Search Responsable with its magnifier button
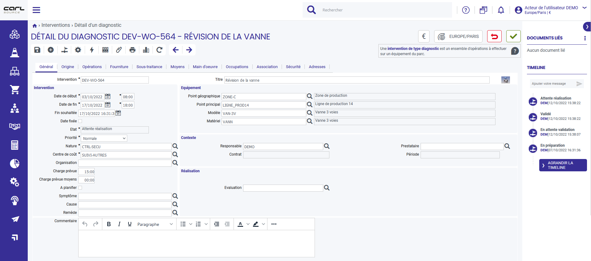591x261 pixels. point(327,146)
